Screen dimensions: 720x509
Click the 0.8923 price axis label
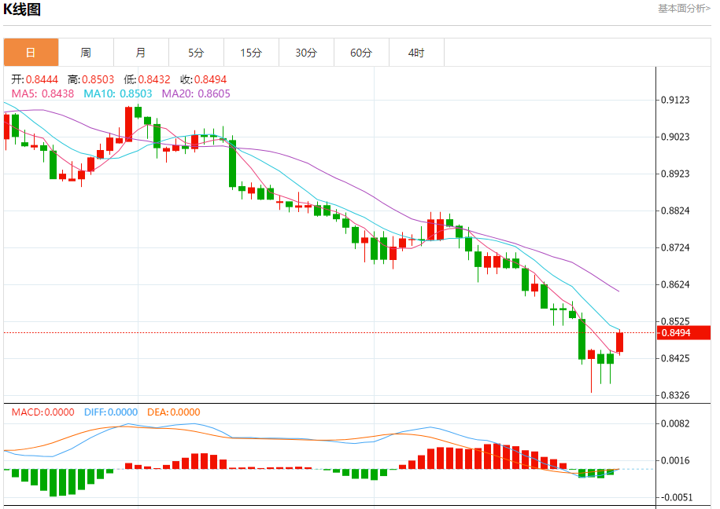[x=675, y=174]
